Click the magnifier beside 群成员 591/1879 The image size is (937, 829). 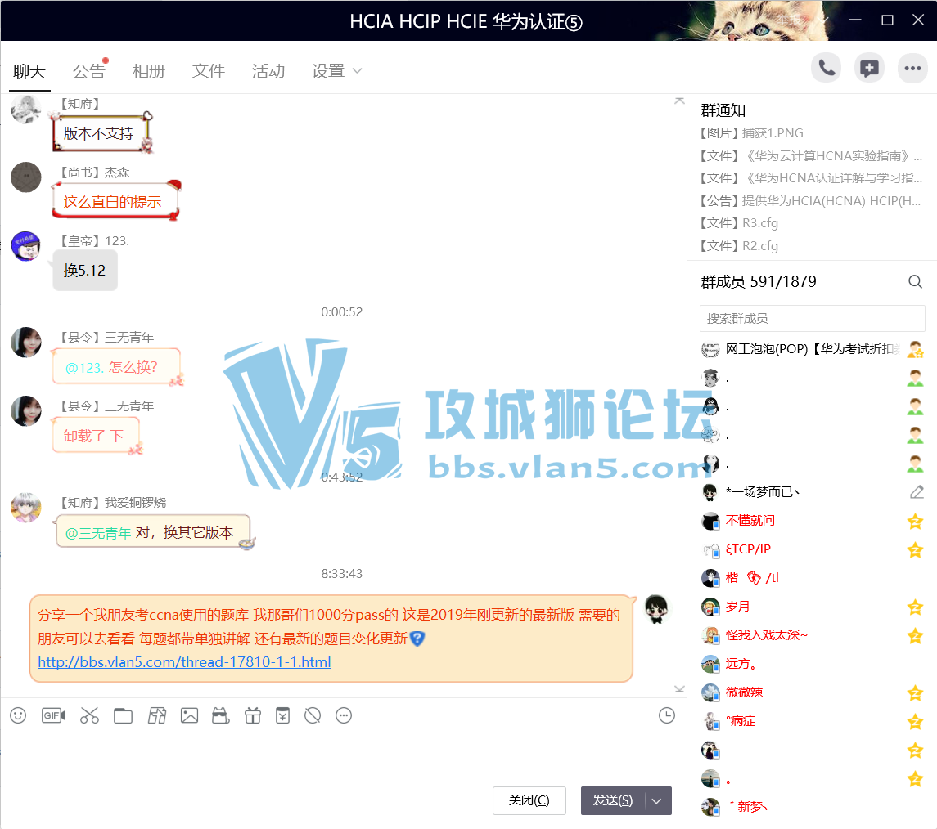(915, 281)
